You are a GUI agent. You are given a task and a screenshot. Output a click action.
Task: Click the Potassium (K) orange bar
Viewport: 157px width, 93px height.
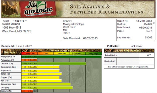tap(29, 60)
